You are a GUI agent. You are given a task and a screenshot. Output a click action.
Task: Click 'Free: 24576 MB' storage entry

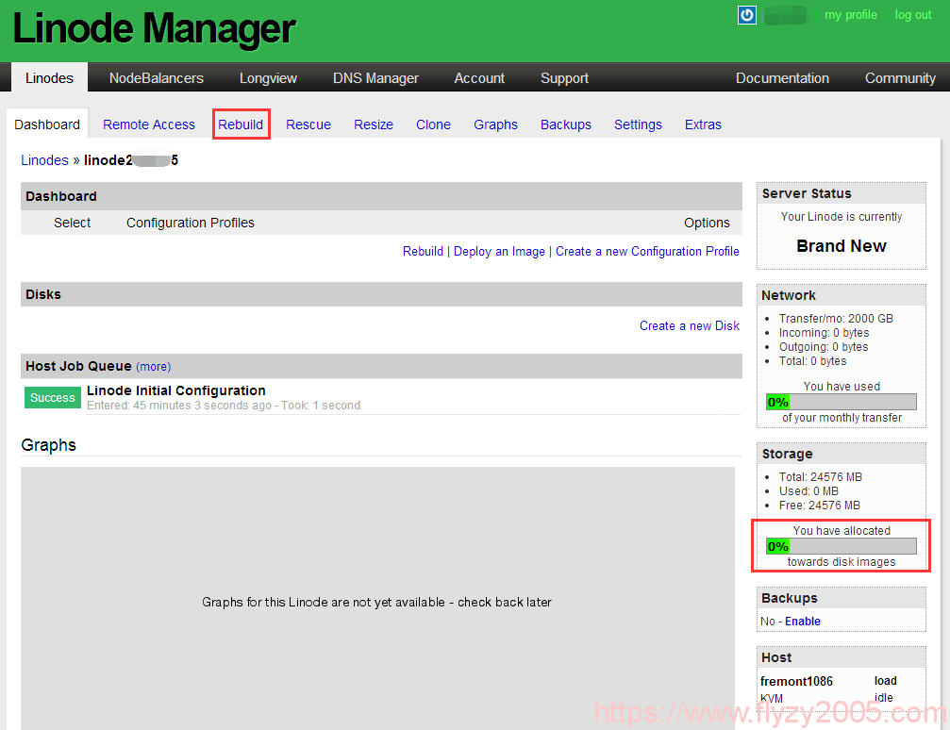[819, 506]
